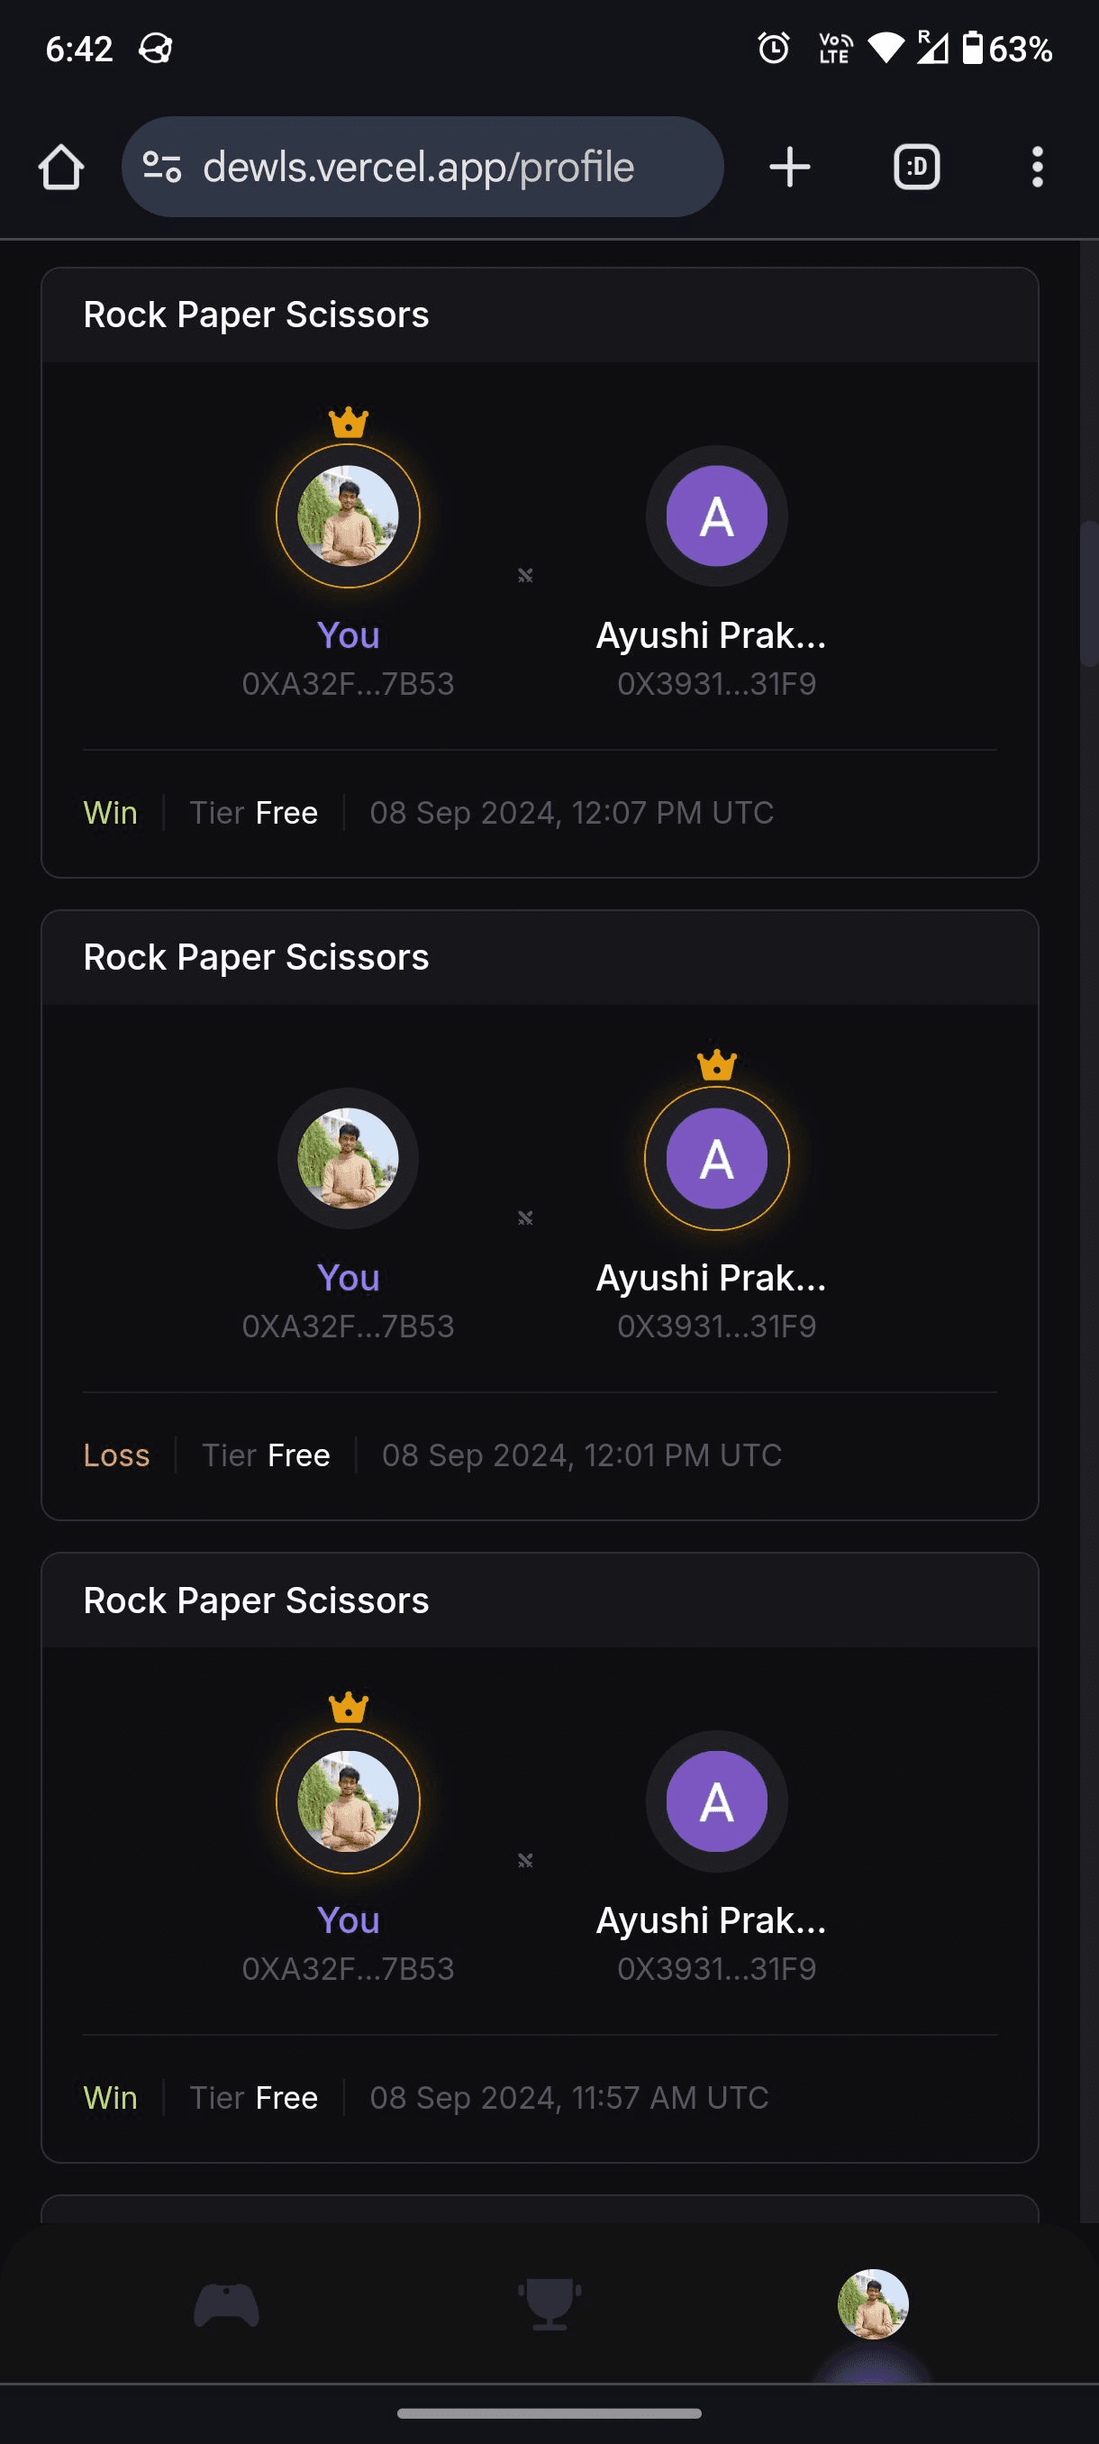Click the alarm icon in the status bar
Viewport: 1099px width, 2444px height.
click(x=774, y=48)
